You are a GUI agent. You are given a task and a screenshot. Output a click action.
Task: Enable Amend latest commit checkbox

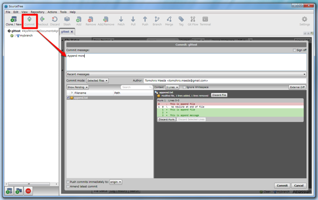pyautogui.click(x=68, y=186)
